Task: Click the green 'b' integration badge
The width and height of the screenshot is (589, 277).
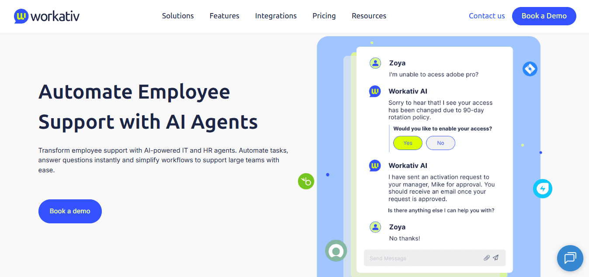Action: (x=306, y=181)
